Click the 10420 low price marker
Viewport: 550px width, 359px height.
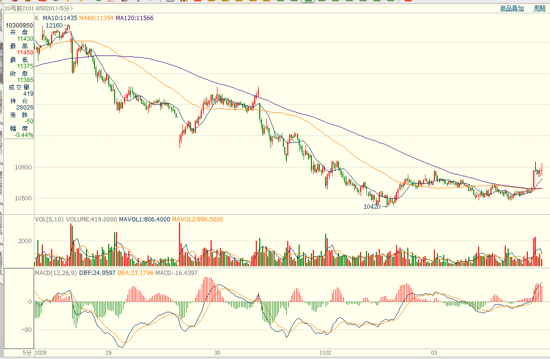click(x=372, y=207)
